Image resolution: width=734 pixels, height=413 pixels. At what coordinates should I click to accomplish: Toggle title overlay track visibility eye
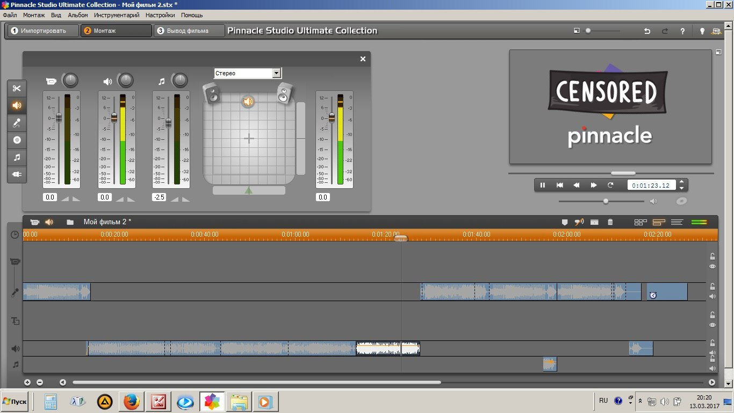pyautogui.click(x=713, y=325)
